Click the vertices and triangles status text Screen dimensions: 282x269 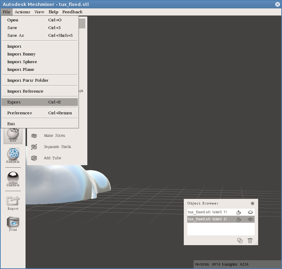(x=222, y=264)
